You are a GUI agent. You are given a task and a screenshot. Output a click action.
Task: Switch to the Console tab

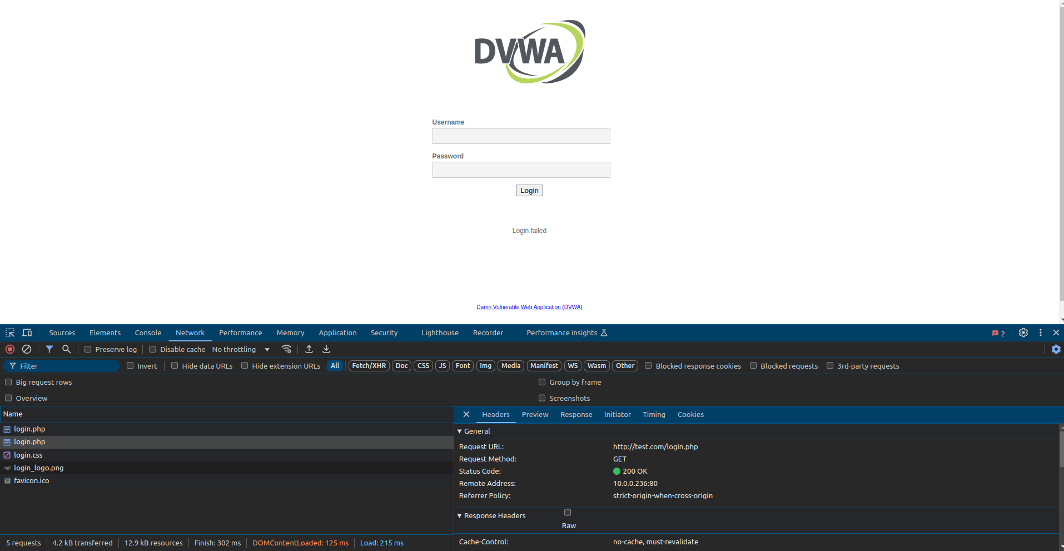point(148,332)
